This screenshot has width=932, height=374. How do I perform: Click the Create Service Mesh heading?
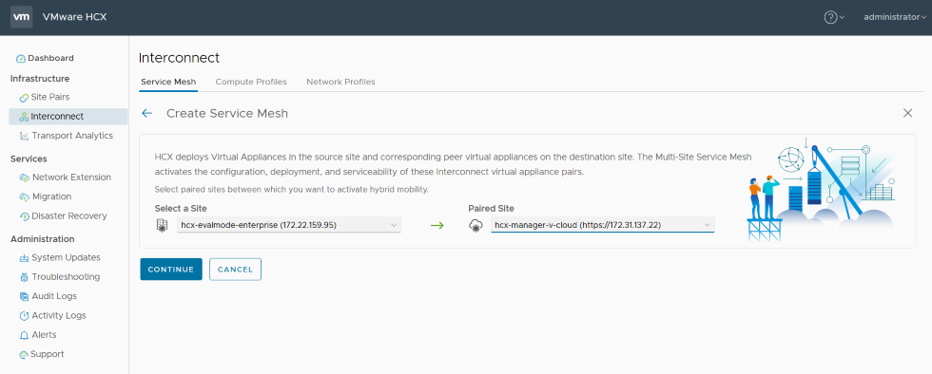pos(227,113)
